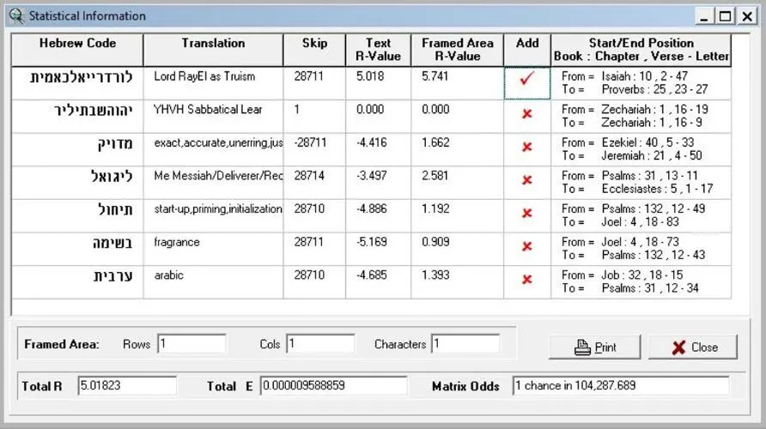Toggle Add X for arabic row
The height and width of the screenshot is (429, 766).
pos(526,279)
